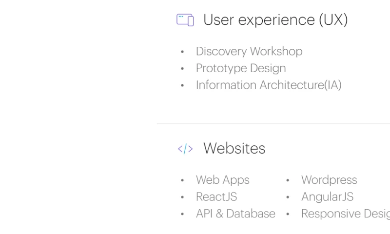Click the bullet beside Web Apps

pyautogui.click(x=182, y=180)
